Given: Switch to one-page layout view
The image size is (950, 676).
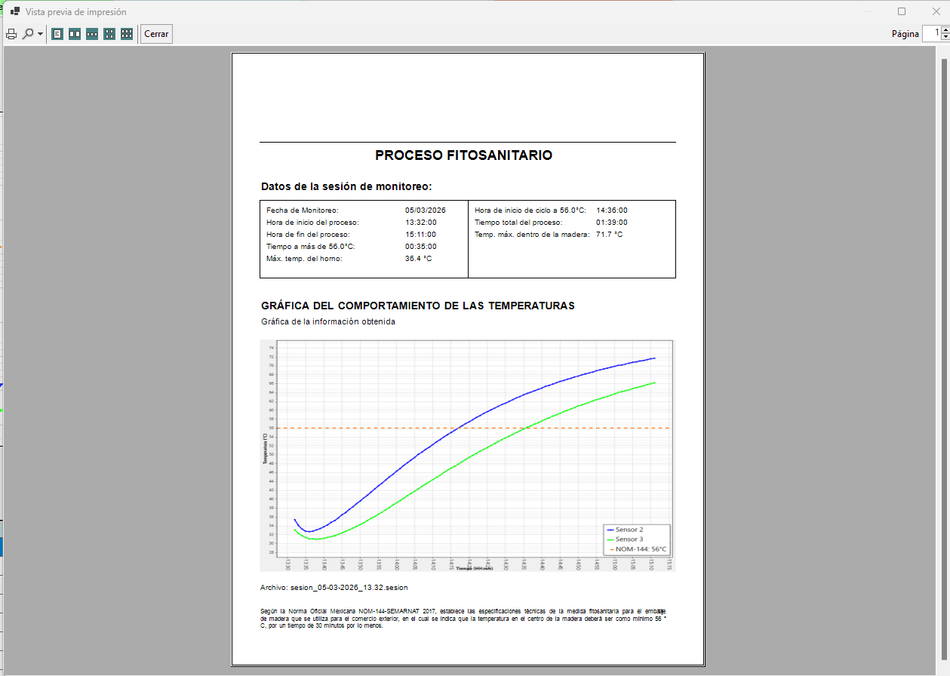Looking at the screenshot, I should (x=57, y=34).
